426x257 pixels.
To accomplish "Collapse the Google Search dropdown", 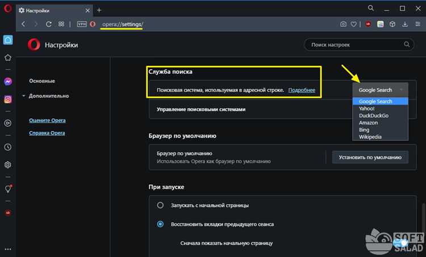I will (380, 90).
